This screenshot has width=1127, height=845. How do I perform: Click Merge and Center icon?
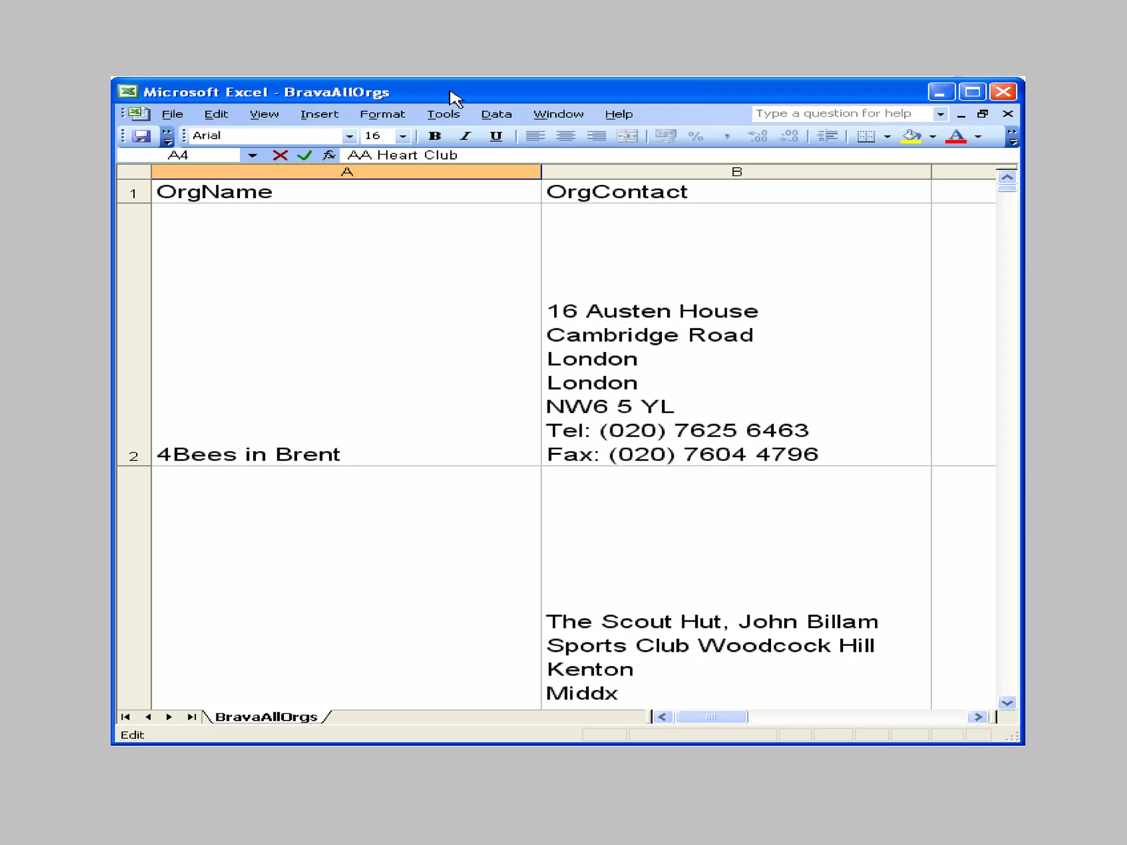[x=627, y=136]
